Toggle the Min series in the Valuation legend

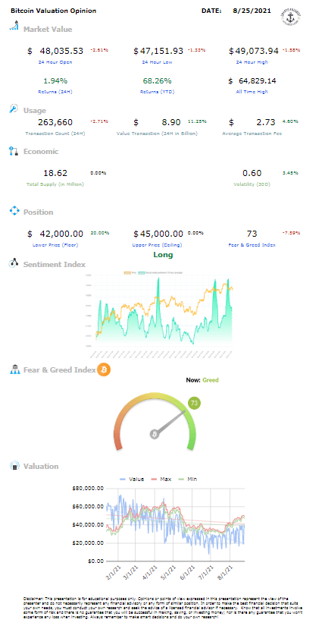(189, 479)
